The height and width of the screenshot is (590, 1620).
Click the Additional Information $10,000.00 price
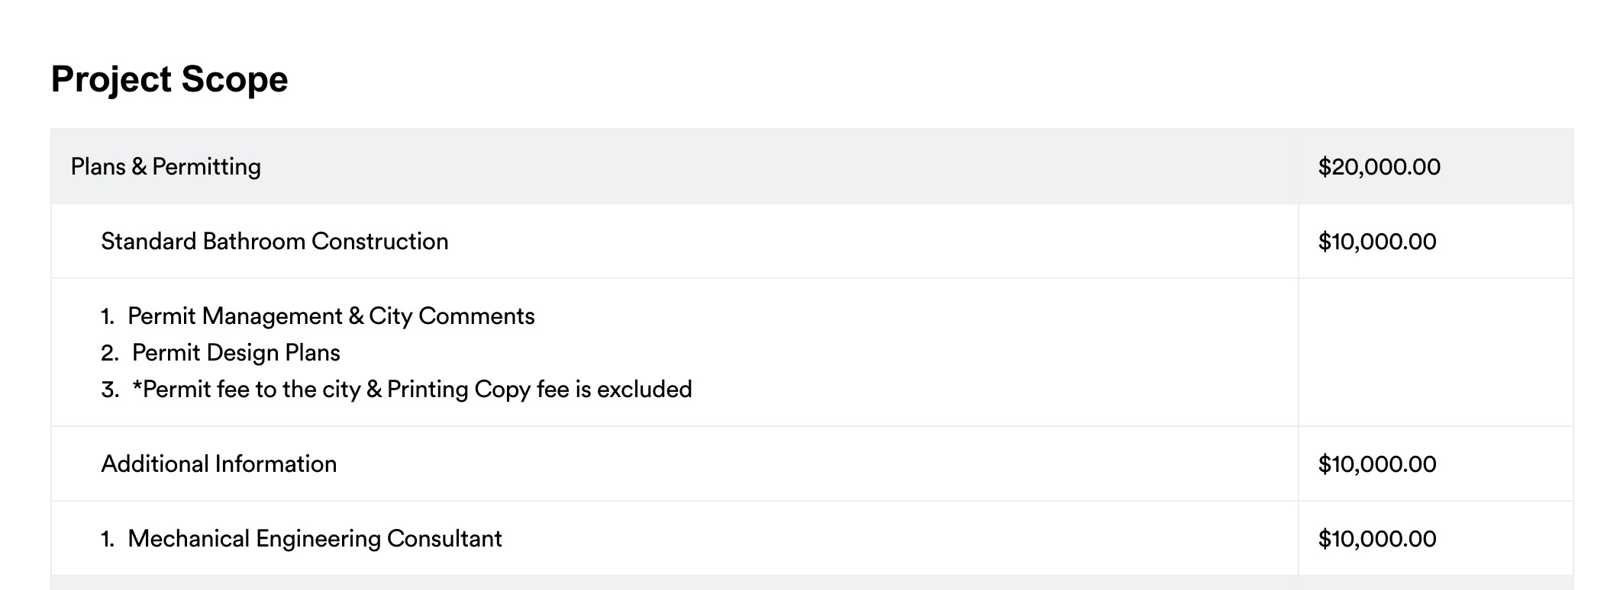point(1376,464)
